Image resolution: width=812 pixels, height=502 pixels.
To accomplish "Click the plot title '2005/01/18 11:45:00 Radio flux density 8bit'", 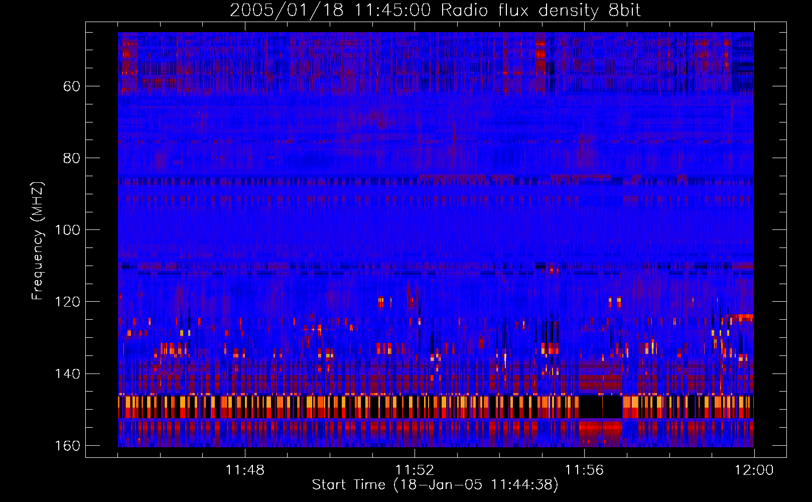I will pos(435,10).
